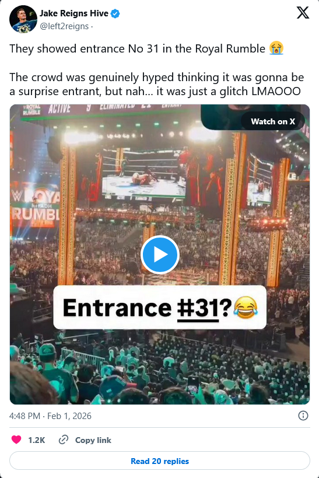319x478 pixels.
Task: Click the 1.2K likes count
Action: pos(36,440)
